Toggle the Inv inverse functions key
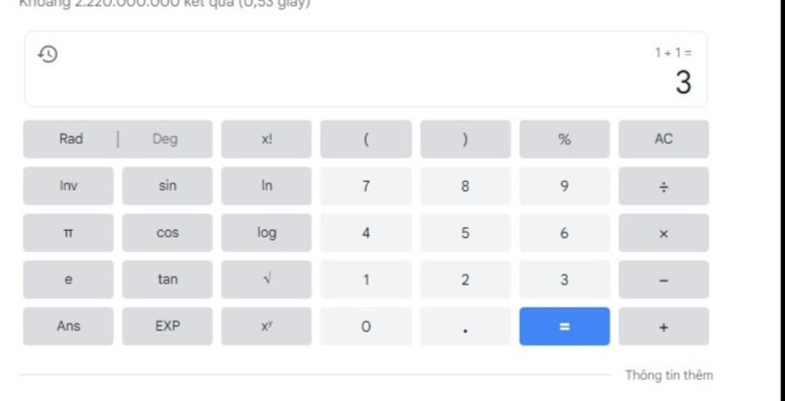 pos(68,186)
